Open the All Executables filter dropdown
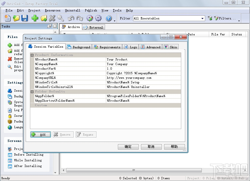Viewport: 250px width, 181px height. pos(203,18)
